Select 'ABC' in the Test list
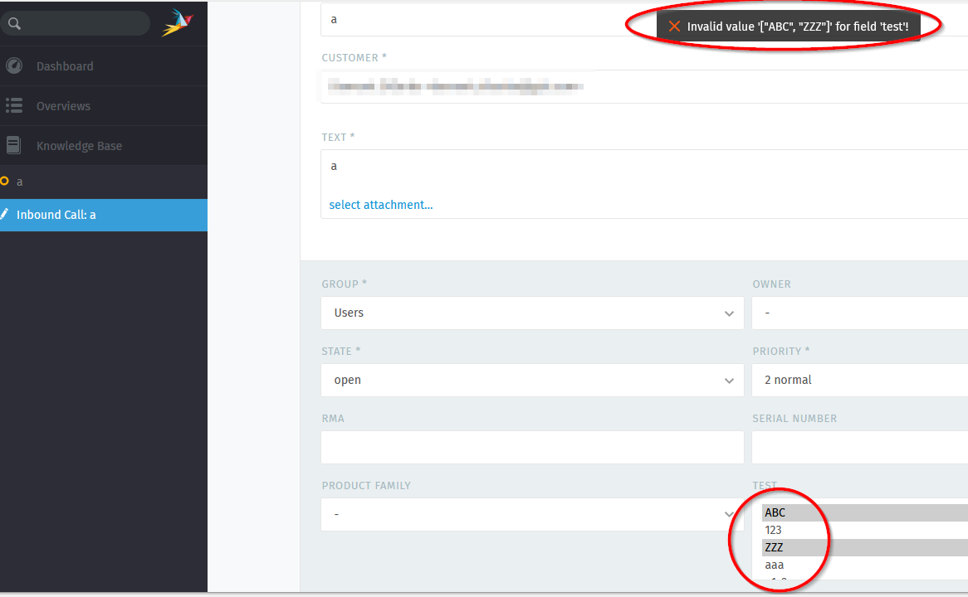The image size is (968, 597). [x=865, y=512]
